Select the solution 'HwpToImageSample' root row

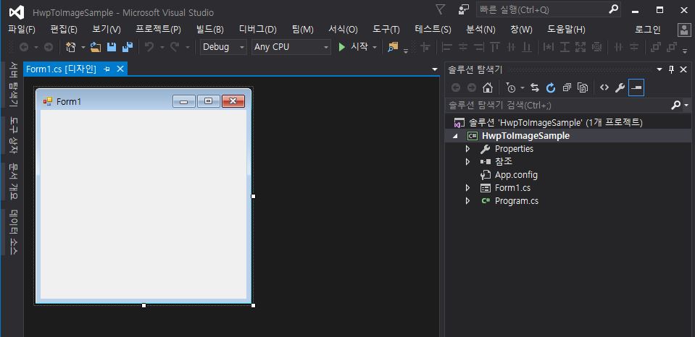pos(568,122)
